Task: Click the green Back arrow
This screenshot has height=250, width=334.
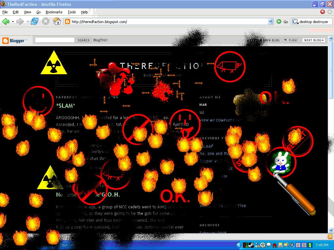Action: (6, 21)
